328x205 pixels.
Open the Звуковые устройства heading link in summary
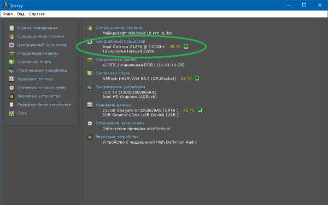point(117,137)
